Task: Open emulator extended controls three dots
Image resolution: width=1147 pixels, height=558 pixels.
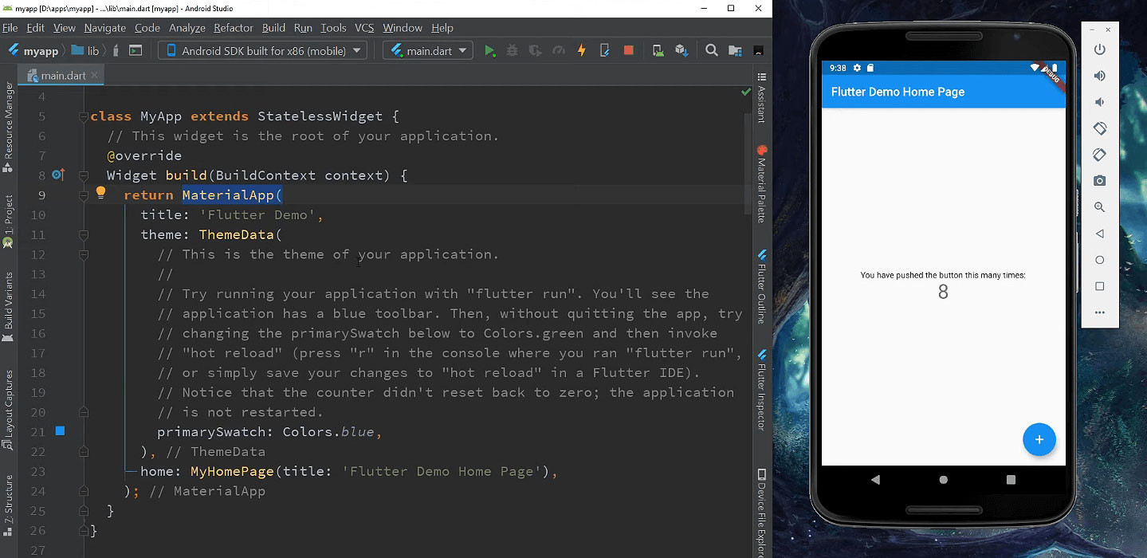Action: [x=1100, y=312]
